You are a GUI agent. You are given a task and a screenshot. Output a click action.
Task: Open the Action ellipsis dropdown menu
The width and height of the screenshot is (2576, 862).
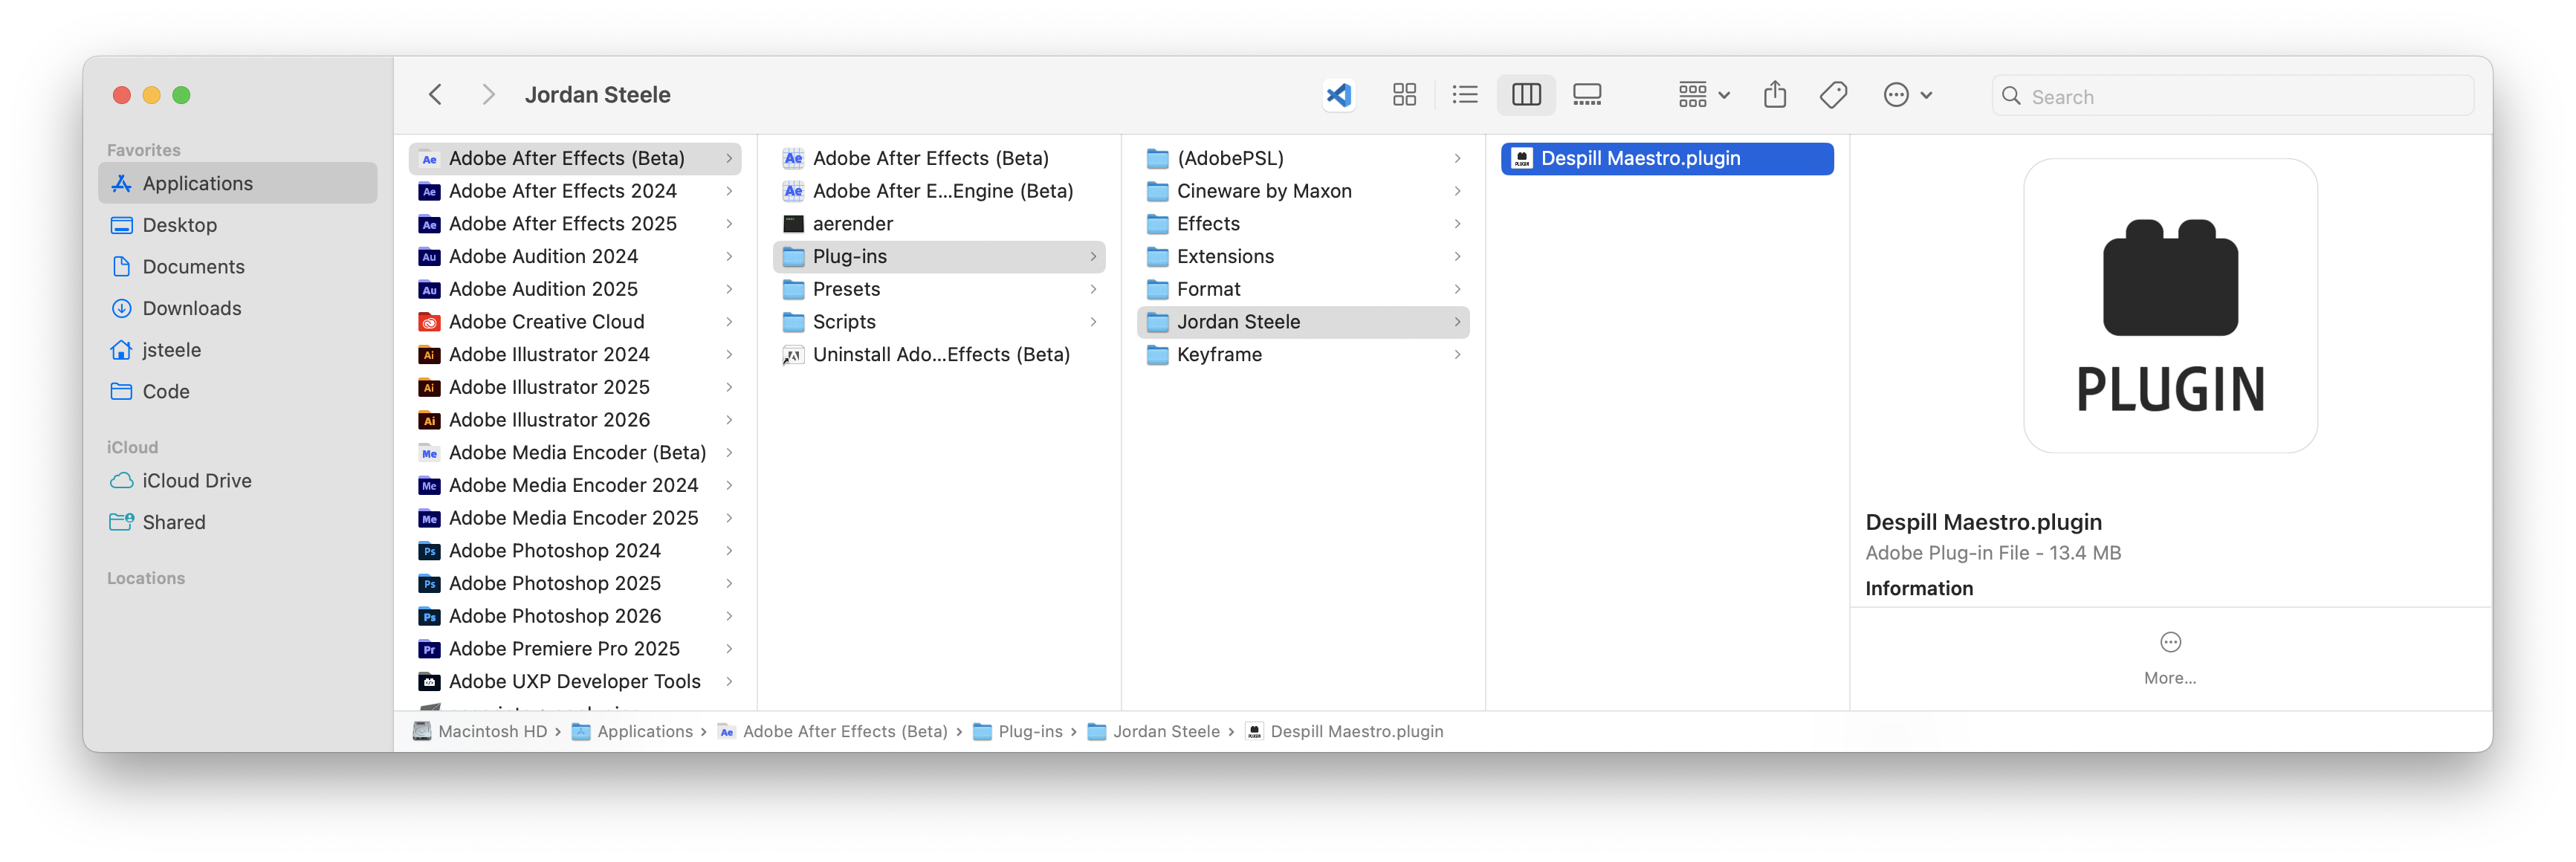coord(1907,95)
